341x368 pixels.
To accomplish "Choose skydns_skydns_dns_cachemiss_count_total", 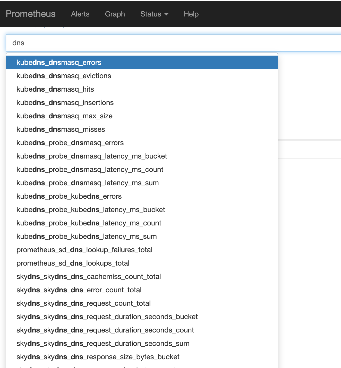I will pyautogui.click(x=142, y=276).
